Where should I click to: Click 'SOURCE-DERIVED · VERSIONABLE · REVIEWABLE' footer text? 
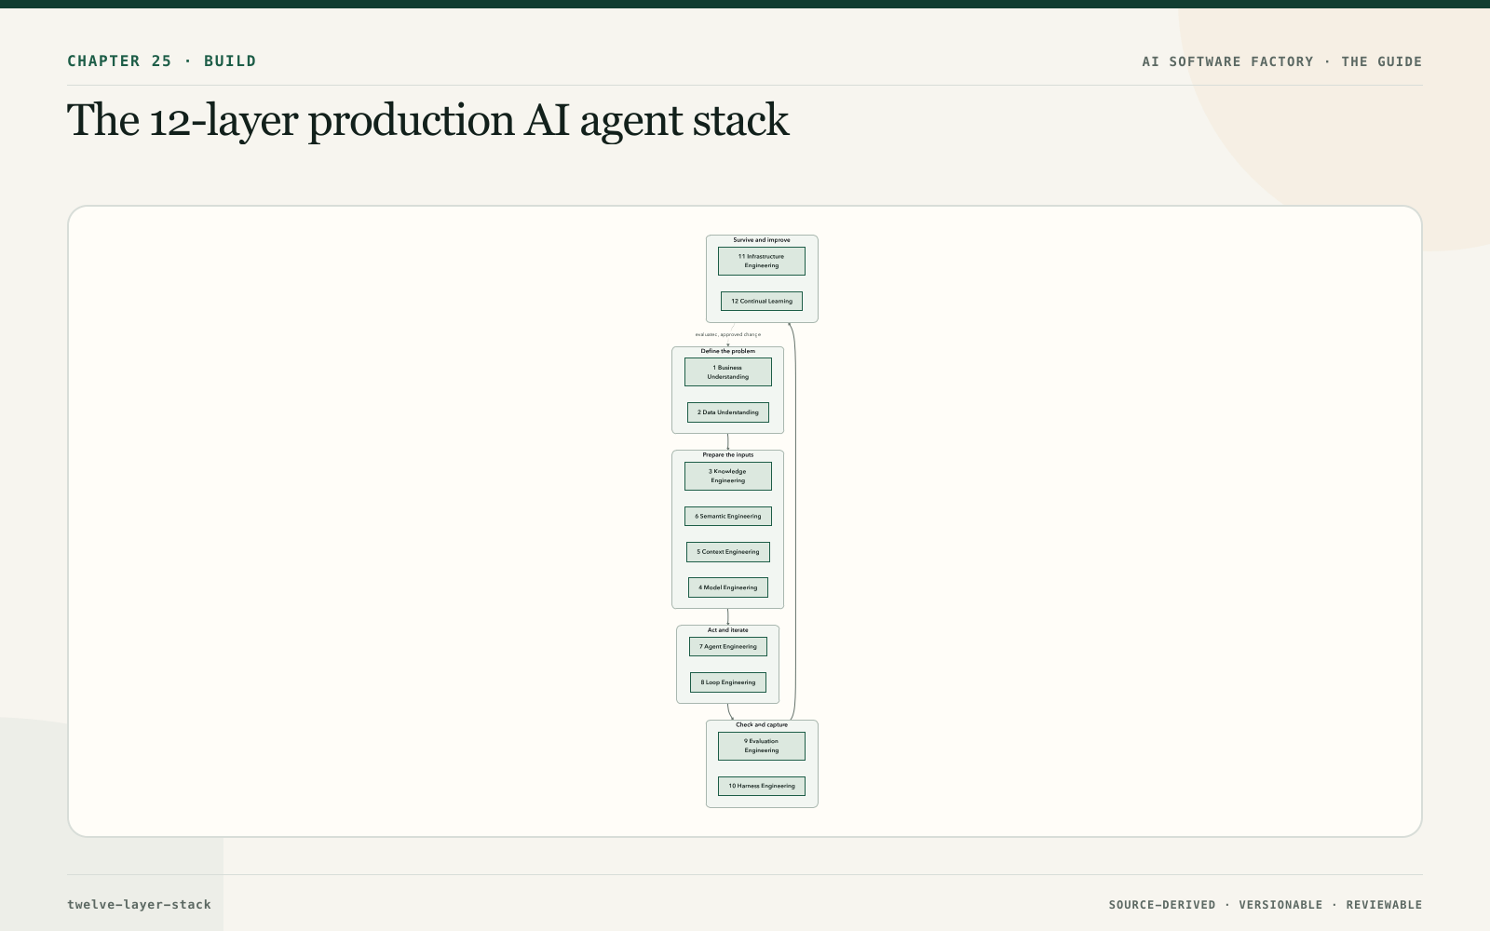click(1265, 905)
